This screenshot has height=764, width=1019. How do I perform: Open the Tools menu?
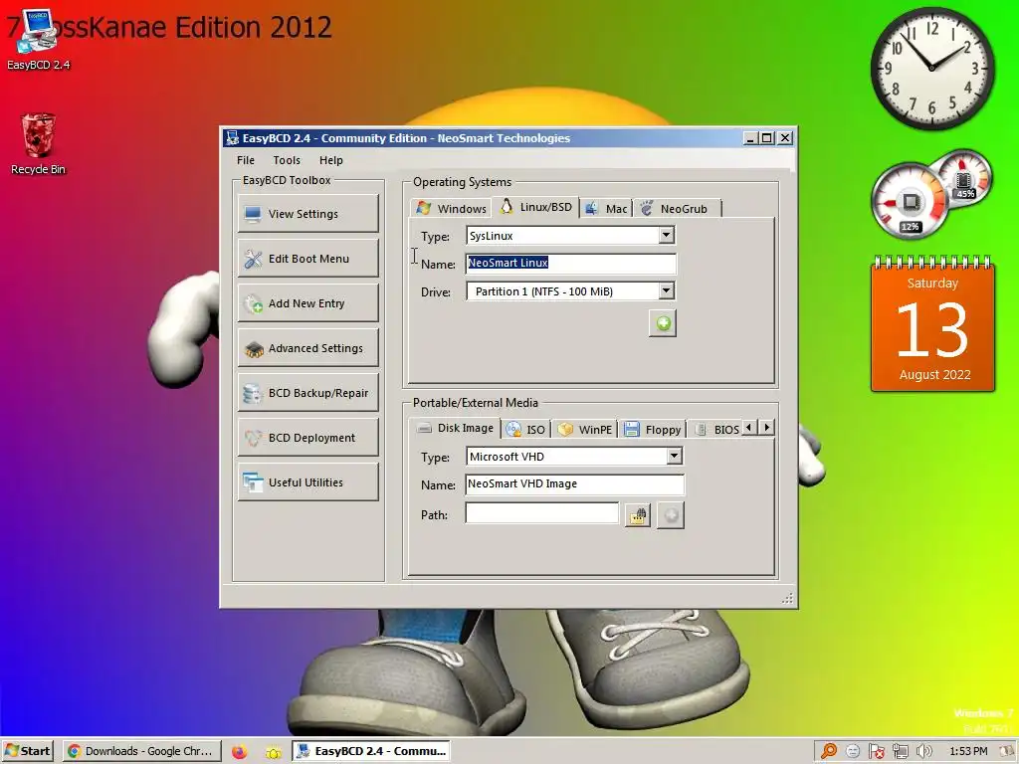[287, 160]
